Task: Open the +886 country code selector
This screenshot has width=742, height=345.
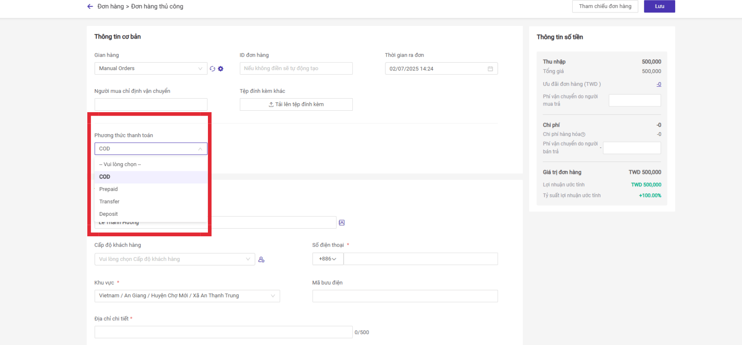Action: coord(327,259)
